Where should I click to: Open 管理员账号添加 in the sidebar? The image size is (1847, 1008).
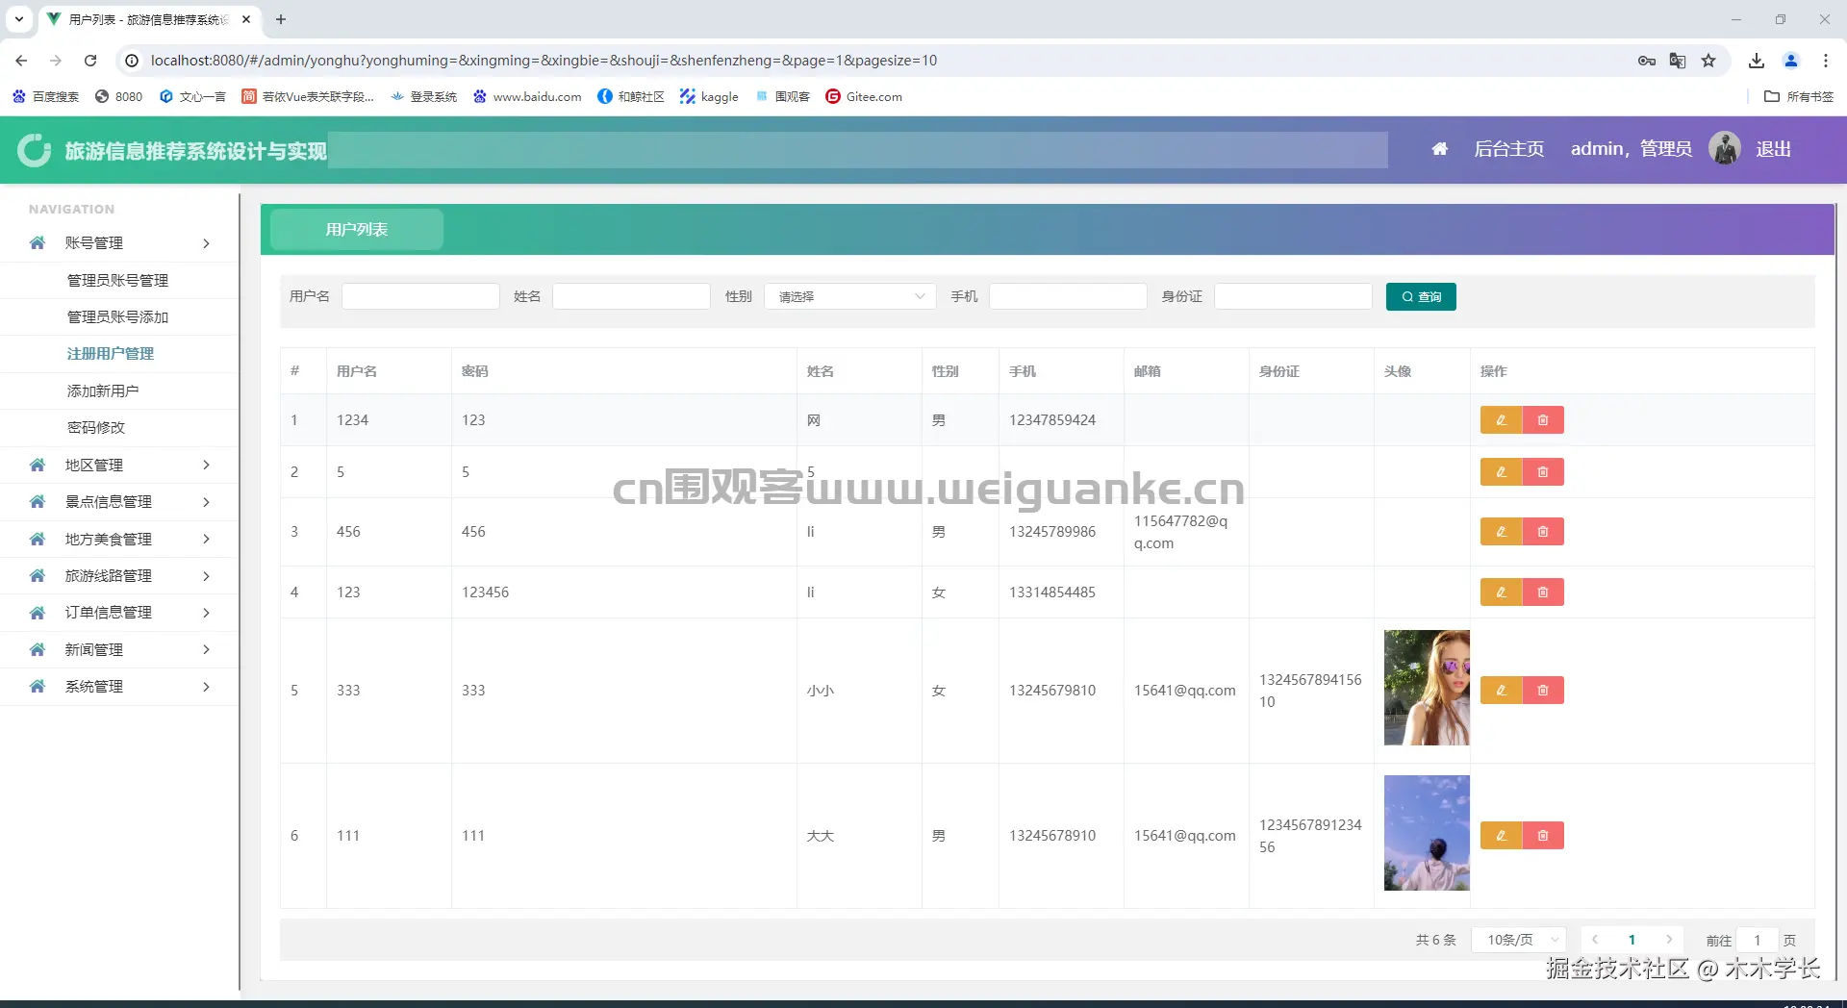(117, 317)
